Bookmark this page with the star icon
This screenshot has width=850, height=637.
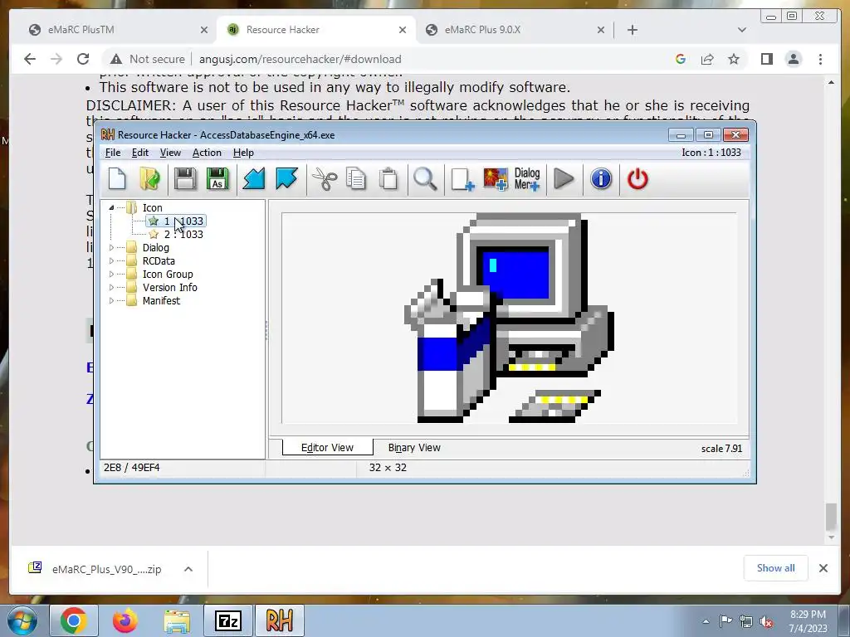734,59
